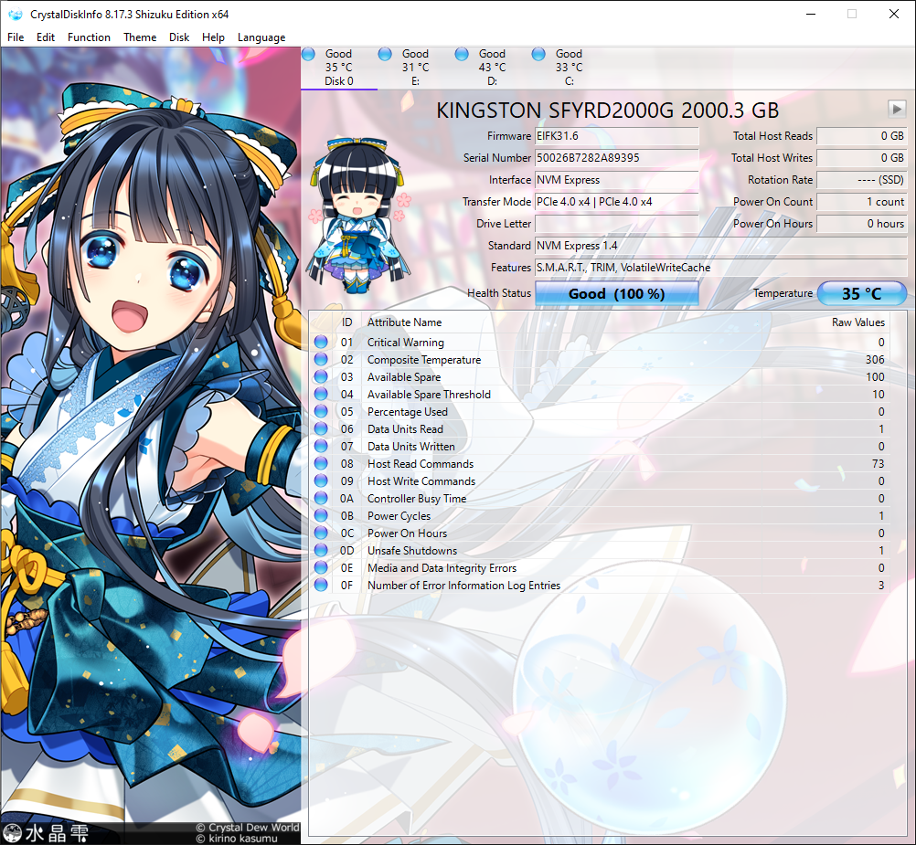Viewport: 916px width, 845px height.
Task: Click the Features field
Action: tap(721, 268)
